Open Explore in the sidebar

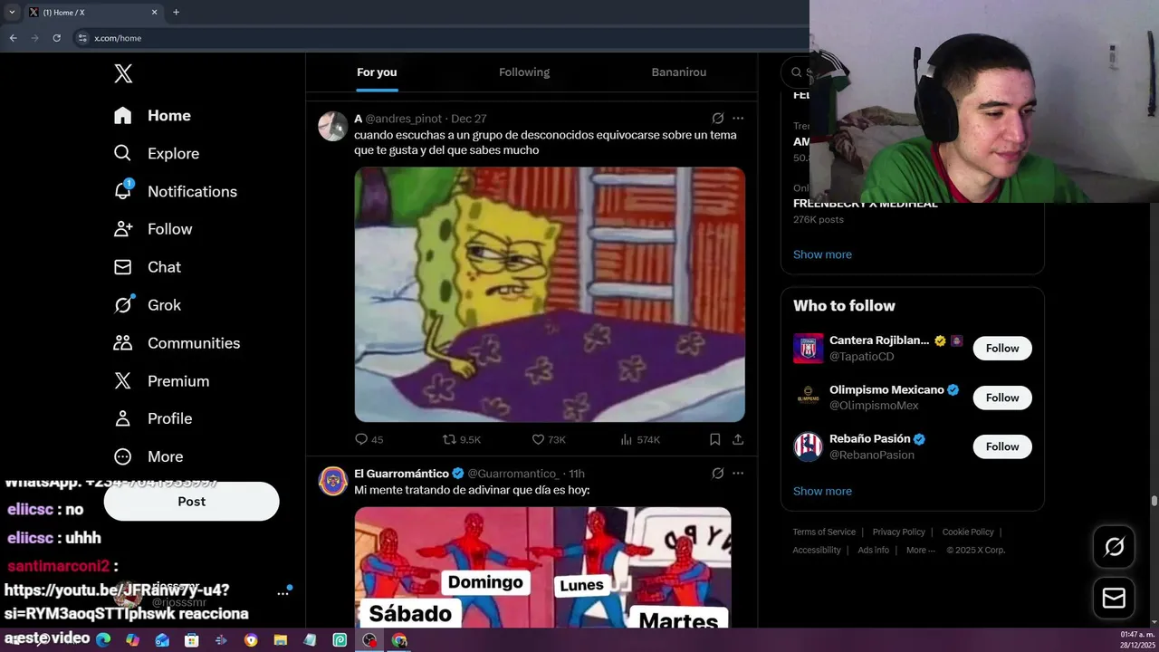click(x=156, y=154)
